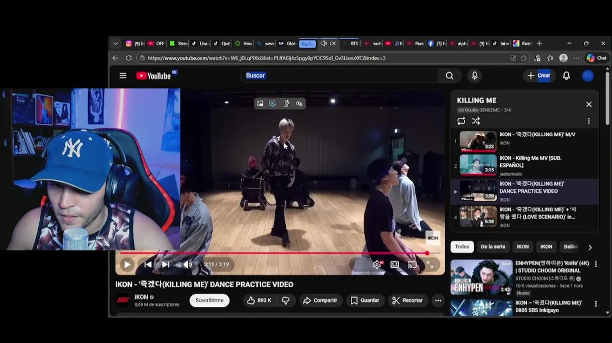Select the Bailes filter chip
The height and width of the screenshot is (343, 612).
point(571,247)
